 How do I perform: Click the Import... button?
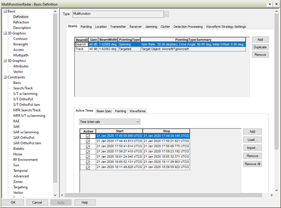pos(252,148)
